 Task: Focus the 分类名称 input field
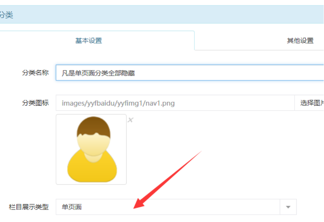(190, 73)
